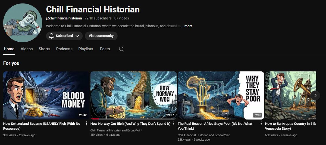
Task: Open the HOW NORWAY WON video thumbnail
Action: point(133,95)
